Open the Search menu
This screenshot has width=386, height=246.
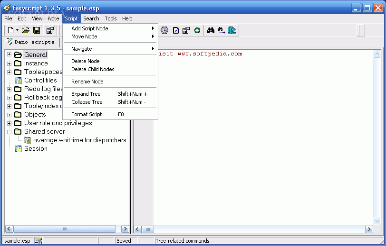coord(91,18)
